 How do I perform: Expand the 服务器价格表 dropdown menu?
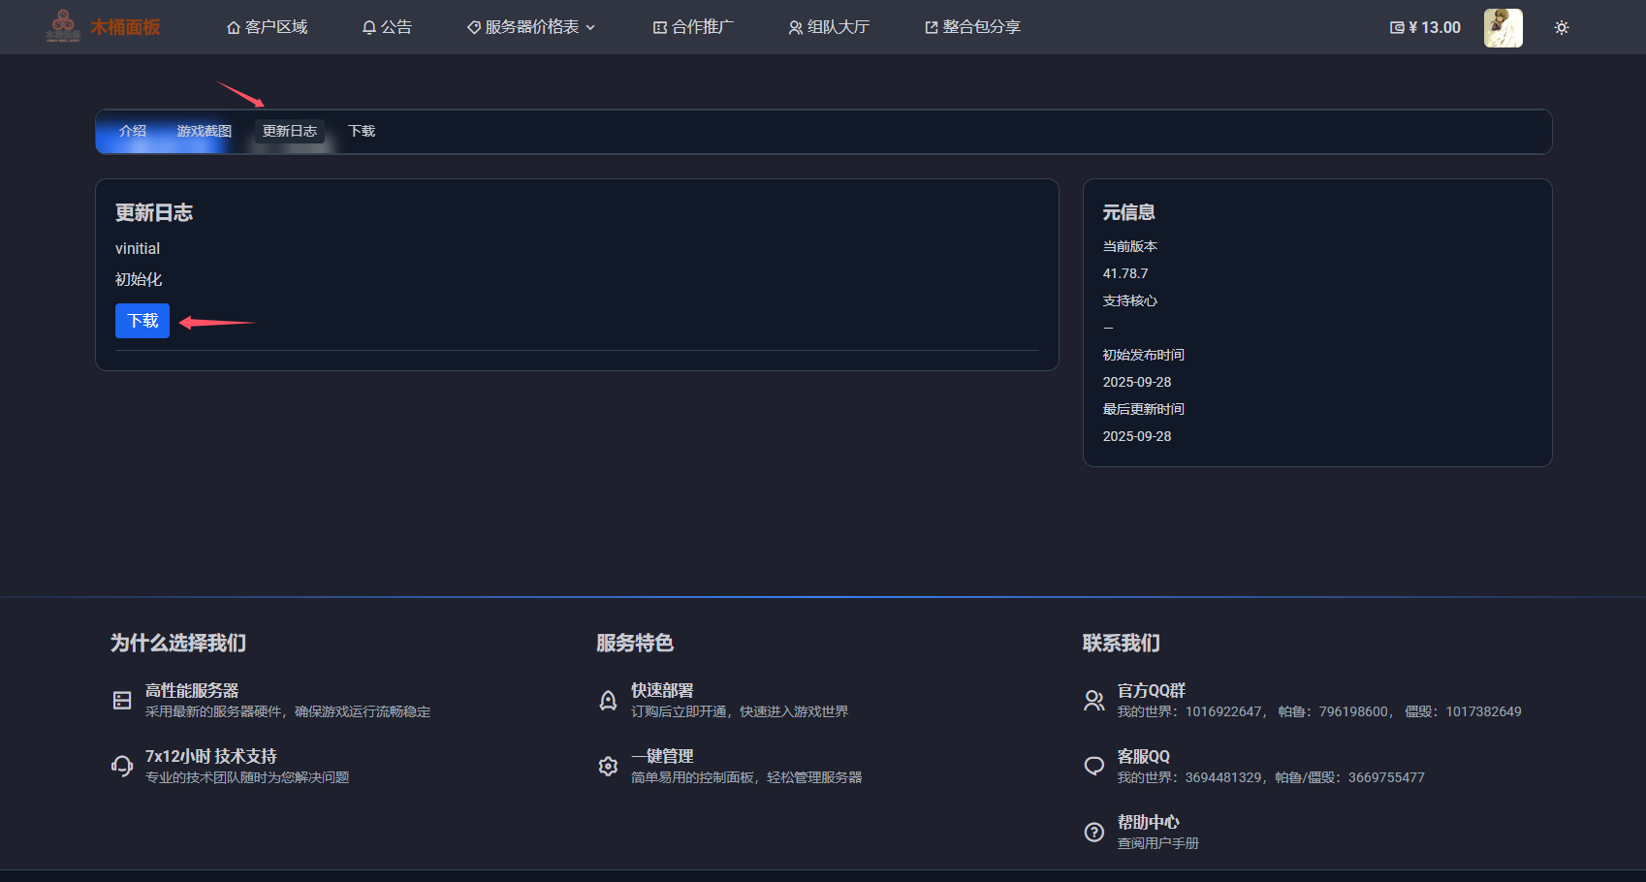(531, 27)
